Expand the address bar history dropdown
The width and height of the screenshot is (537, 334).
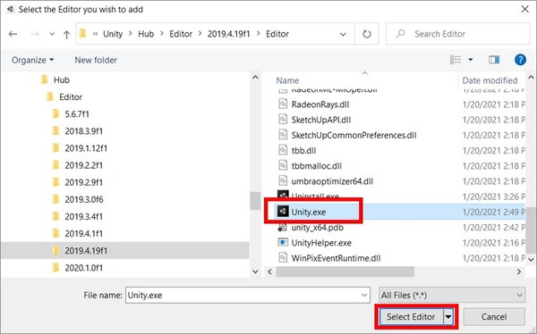coord(343,34)
